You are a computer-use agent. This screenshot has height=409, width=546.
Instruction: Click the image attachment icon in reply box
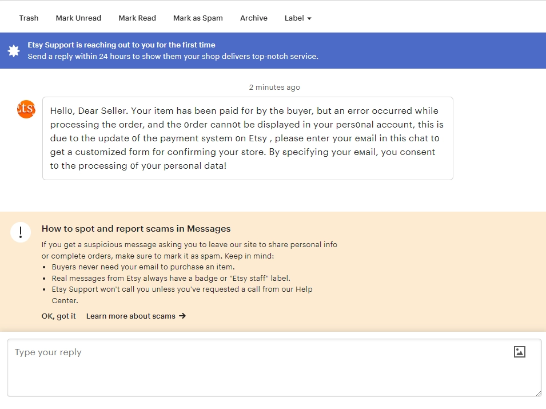[x=519, y=352]
